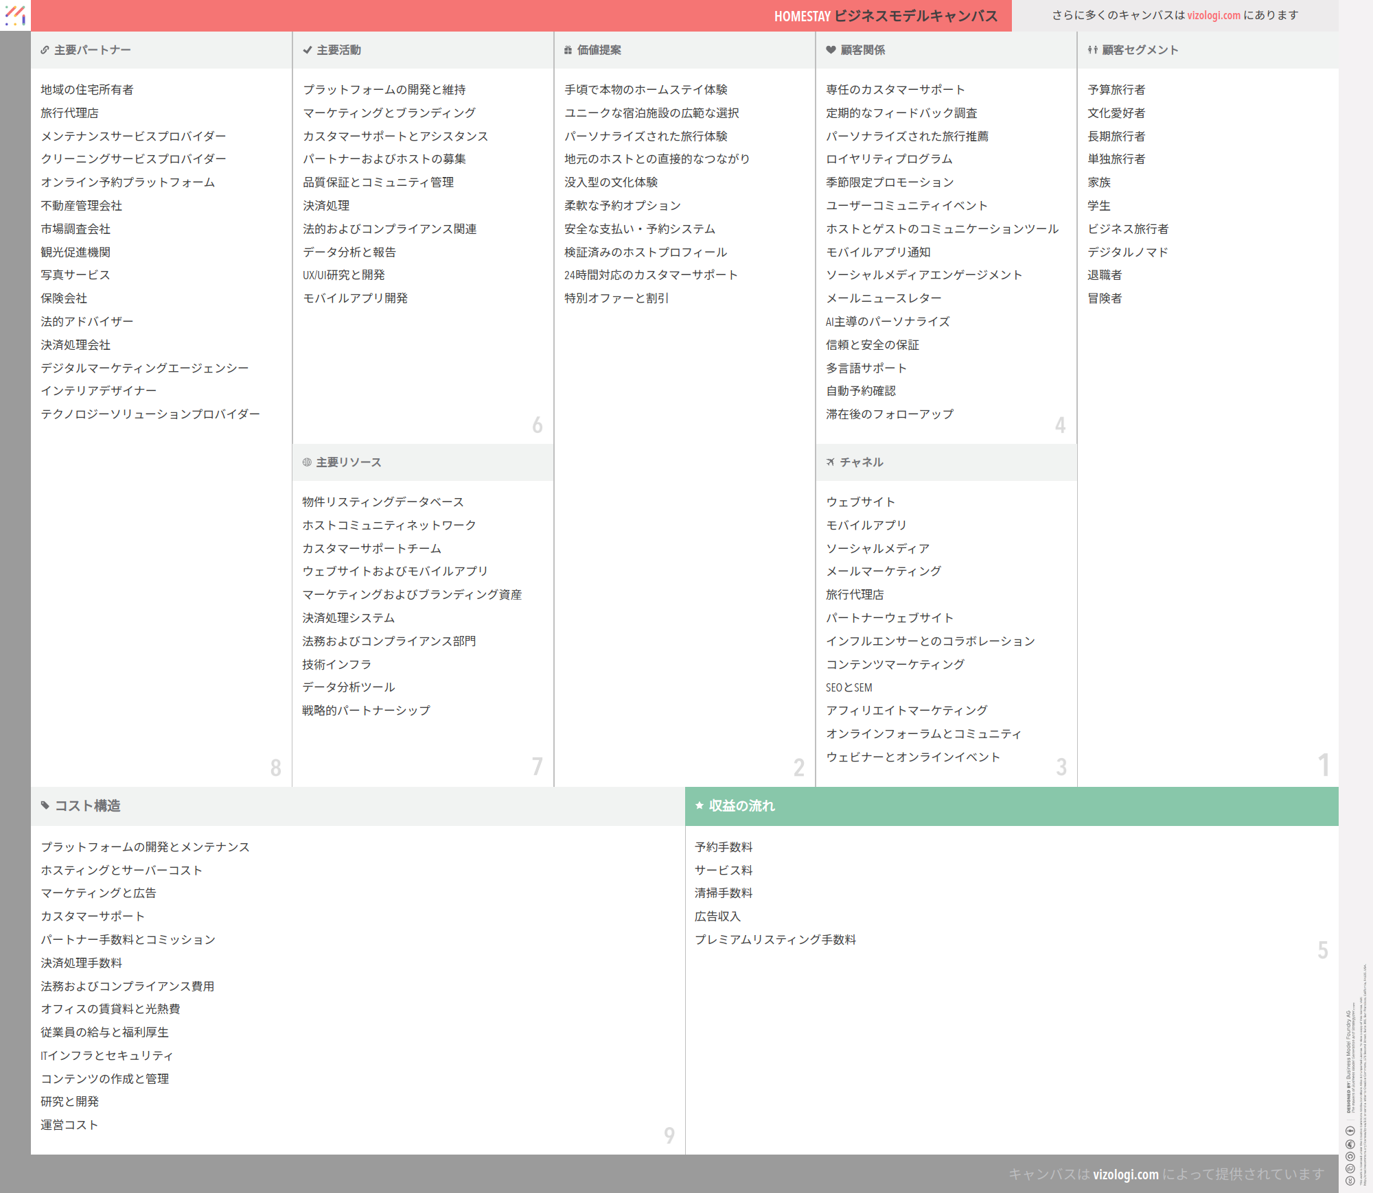The height and width of the screenshot is (1193, 1373).
Task: Click the globe icon beside 主要リソース
Action: pos(307,462)
